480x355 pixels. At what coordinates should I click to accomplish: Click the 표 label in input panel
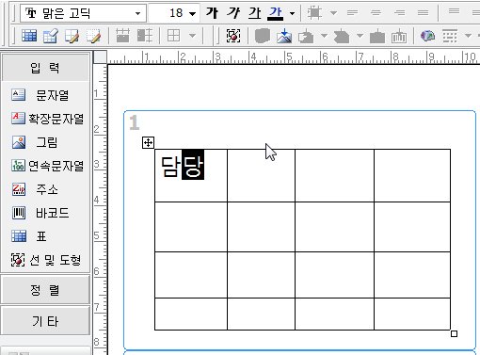pyautogui.click(x=41, y=236)
